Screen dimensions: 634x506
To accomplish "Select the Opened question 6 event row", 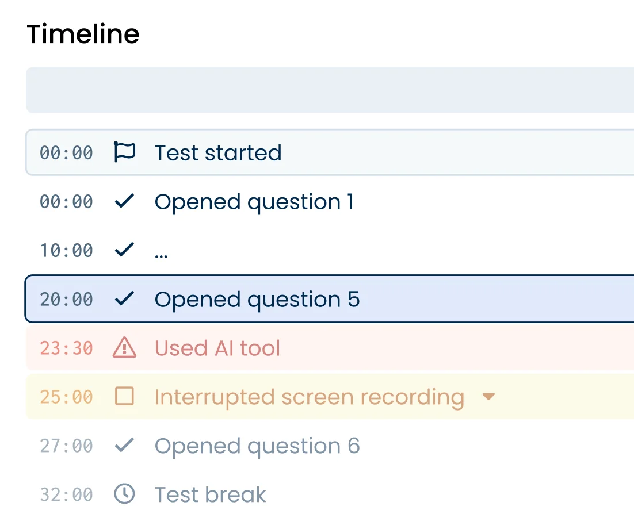I will (257, 446).
